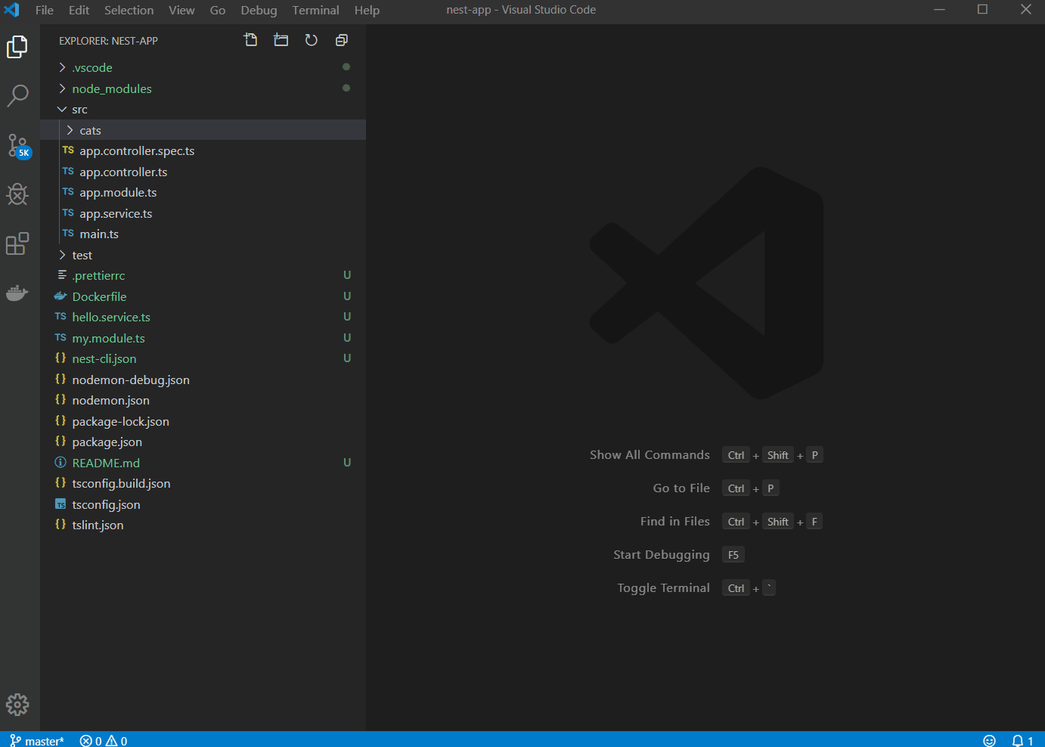This screenshot has width=1045, height=747.
Task: Open the Go menu
Action: pyautogui.click(x=218, y=10)
